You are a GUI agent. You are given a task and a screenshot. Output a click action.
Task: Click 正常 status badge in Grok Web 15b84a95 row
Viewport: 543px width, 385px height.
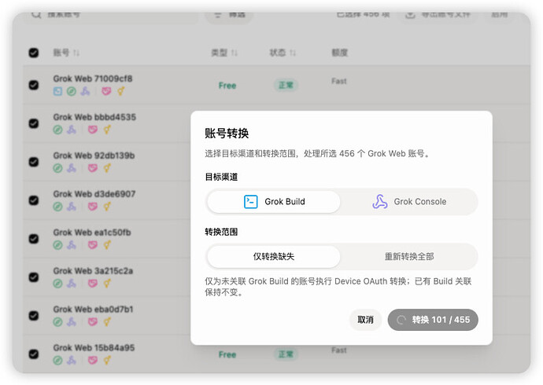tap(286, 354)
